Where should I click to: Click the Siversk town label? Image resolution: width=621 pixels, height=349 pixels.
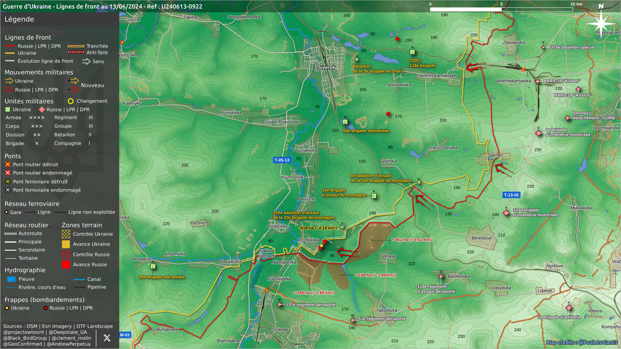326,68
